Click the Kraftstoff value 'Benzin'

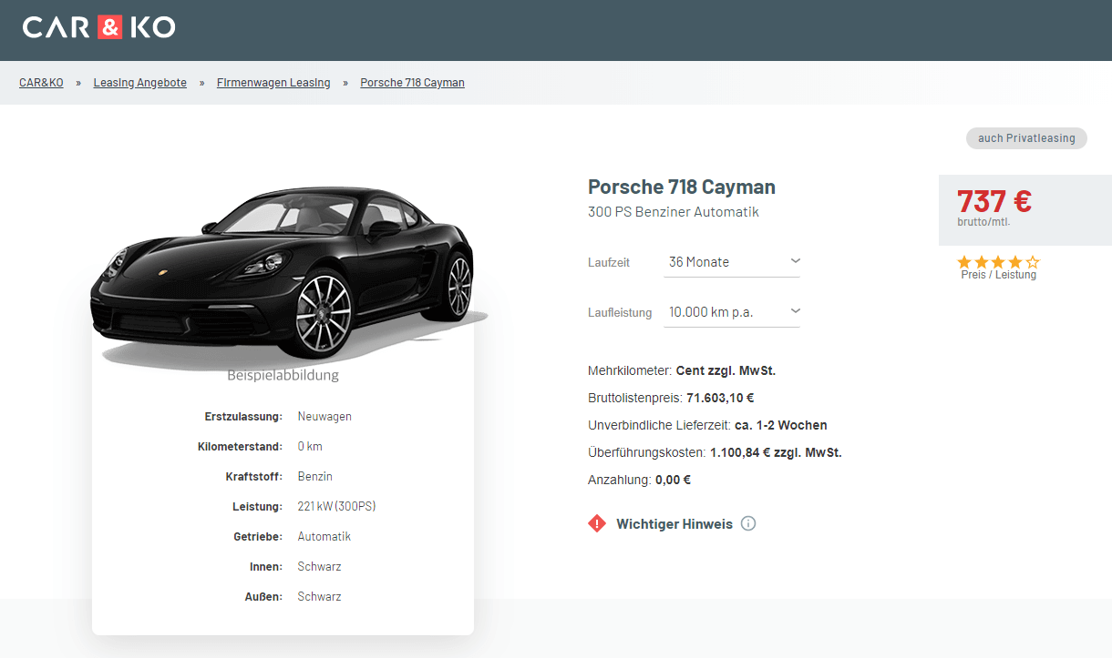tap(315, 477)
